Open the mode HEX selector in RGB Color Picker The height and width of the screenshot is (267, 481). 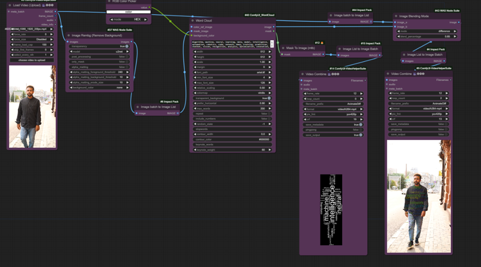129,19
